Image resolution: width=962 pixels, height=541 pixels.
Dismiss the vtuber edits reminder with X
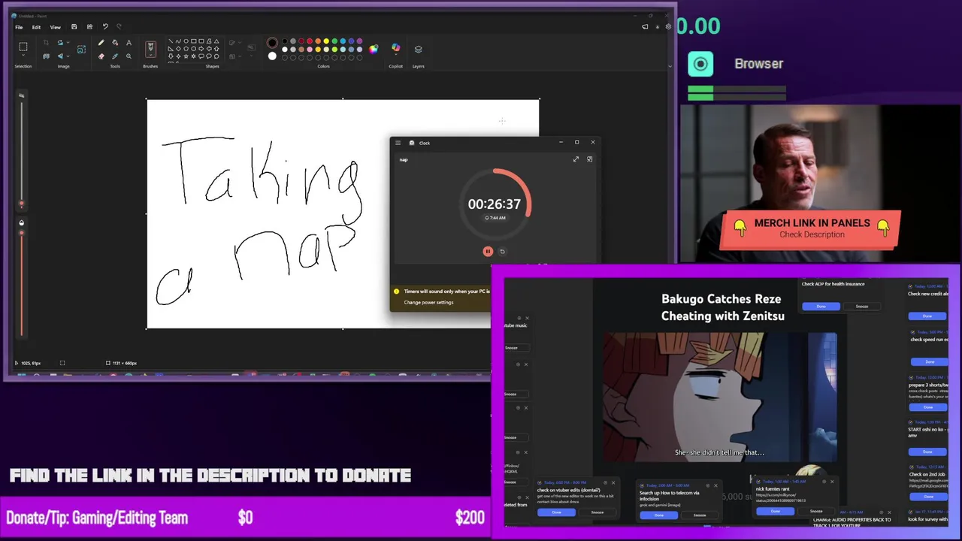613,482
